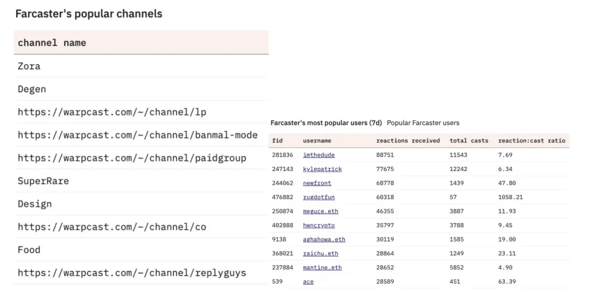597x293 pixels.
Task: Select the raichu.eth username link
Action: click(x=320, y=253)
